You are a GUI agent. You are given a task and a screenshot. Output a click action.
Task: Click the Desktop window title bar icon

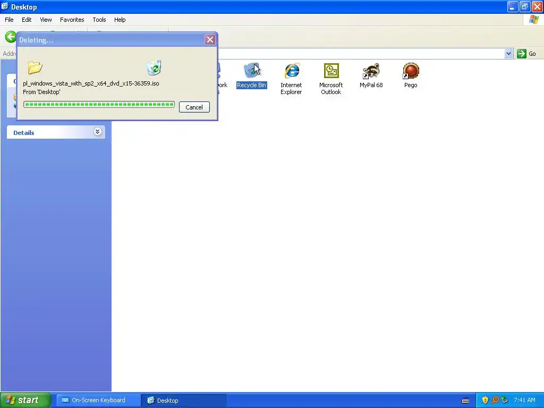[5, 6]
